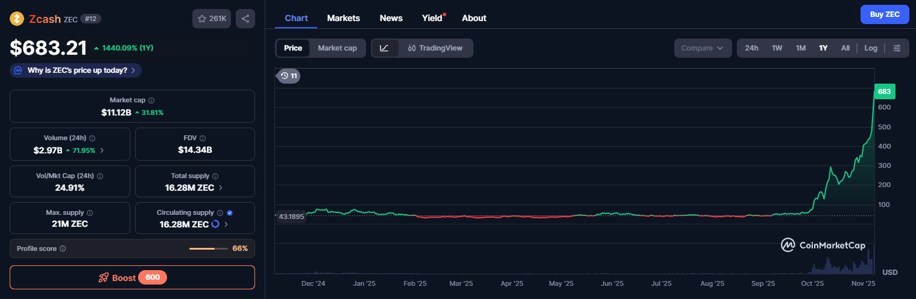916x299 pixels.
Task: Click the Zcash coin logo
Action: tap(17, 19)
